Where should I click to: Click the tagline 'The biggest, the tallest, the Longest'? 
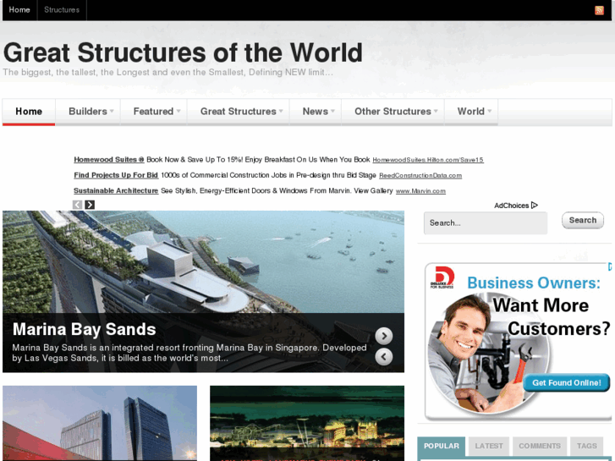click(167, 72)
